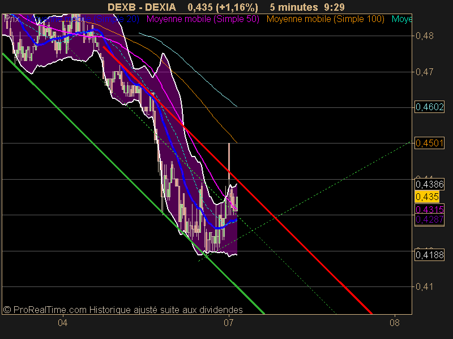Image resolution: width=453 pixels, height=339 pixels.
Task: Click the 04 date label on time axis
Action: pyautogui.click(x=63, y=323)
